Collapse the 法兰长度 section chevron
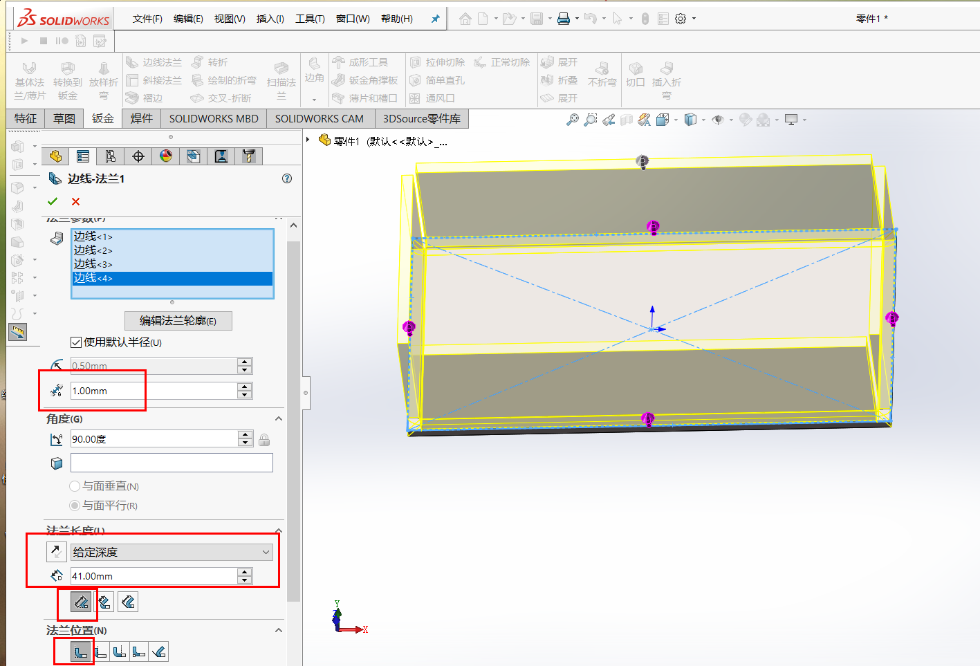980x666 pixels. pos(279,530)
